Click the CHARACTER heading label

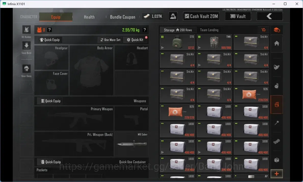[29, 17]
